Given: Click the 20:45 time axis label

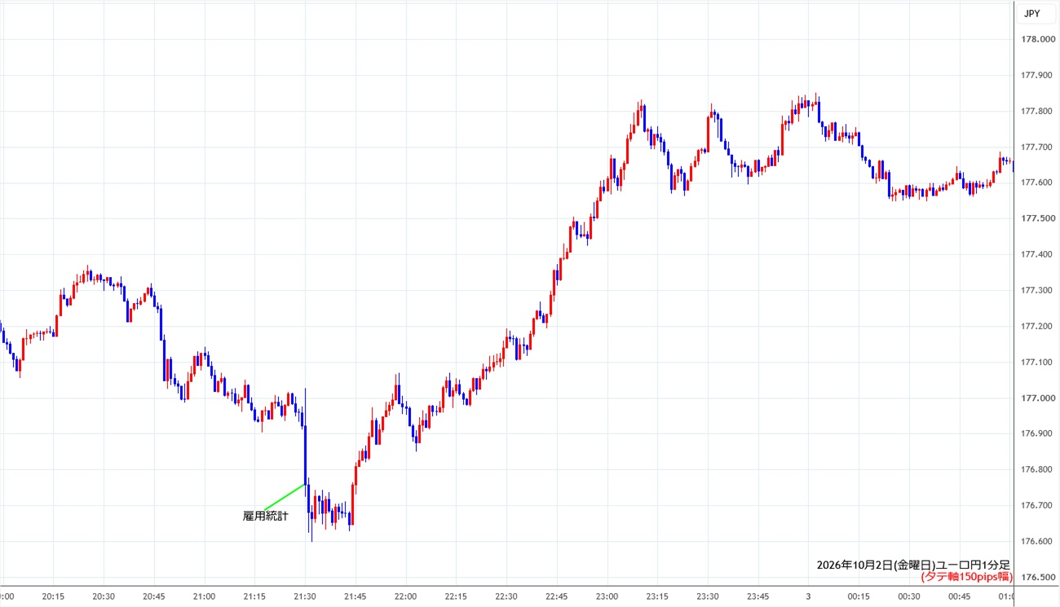Looking at the screenshot, I should [x=154, y=596].
